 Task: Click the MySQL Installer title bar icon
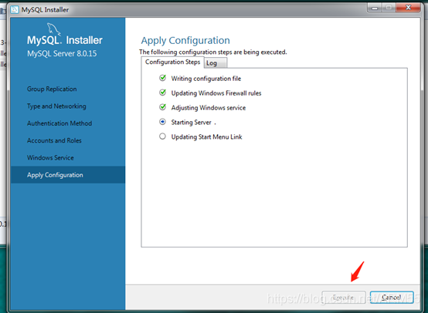(x=15, y=10)
